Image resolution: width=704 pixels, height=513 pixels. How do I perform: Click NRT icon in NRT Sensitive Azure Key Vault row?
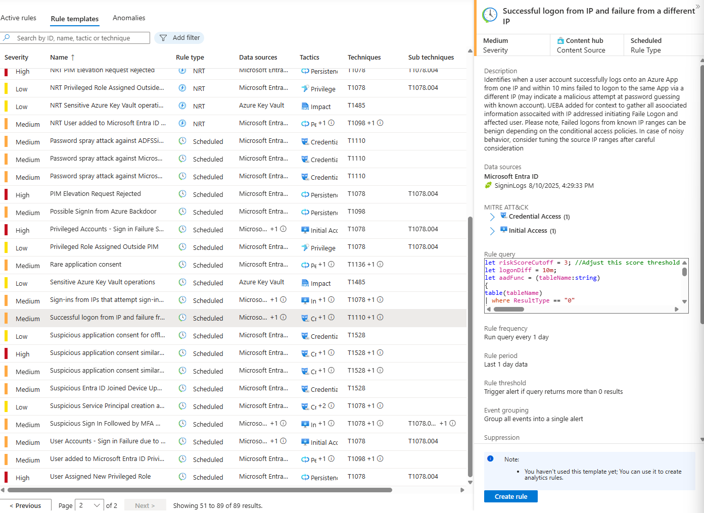[182, 106]
